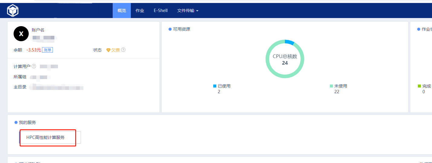The height and width of the screenshot is (163, 432).
Task: Expand the 文件传输 dropdown menu
Action: pos(188,11)
